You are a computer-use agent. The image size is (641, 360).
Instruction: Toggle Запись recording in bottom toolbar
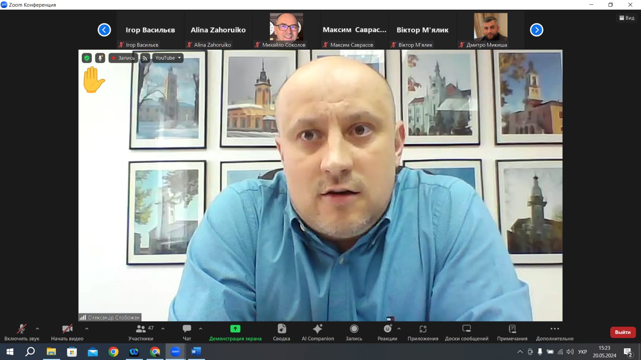354,332
